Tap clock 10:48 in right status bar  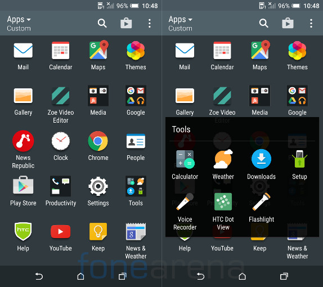coord(311,6)
